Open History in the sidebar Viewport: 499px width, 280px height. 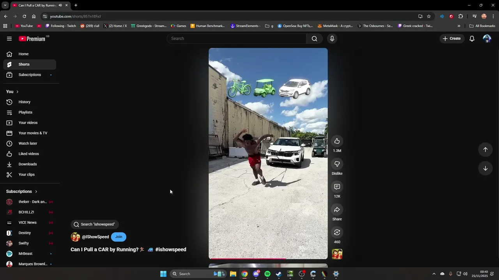[x=30, y=102]
